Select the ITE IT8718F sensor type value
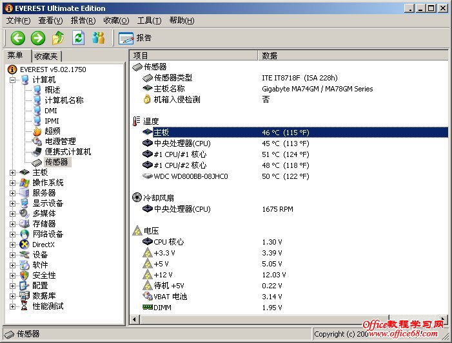Image resolution: width=452 pixels, height=343 pixels. 300,78
